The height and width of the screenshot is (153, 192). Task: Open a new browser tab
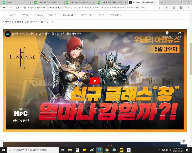click(x=162, y=2)
